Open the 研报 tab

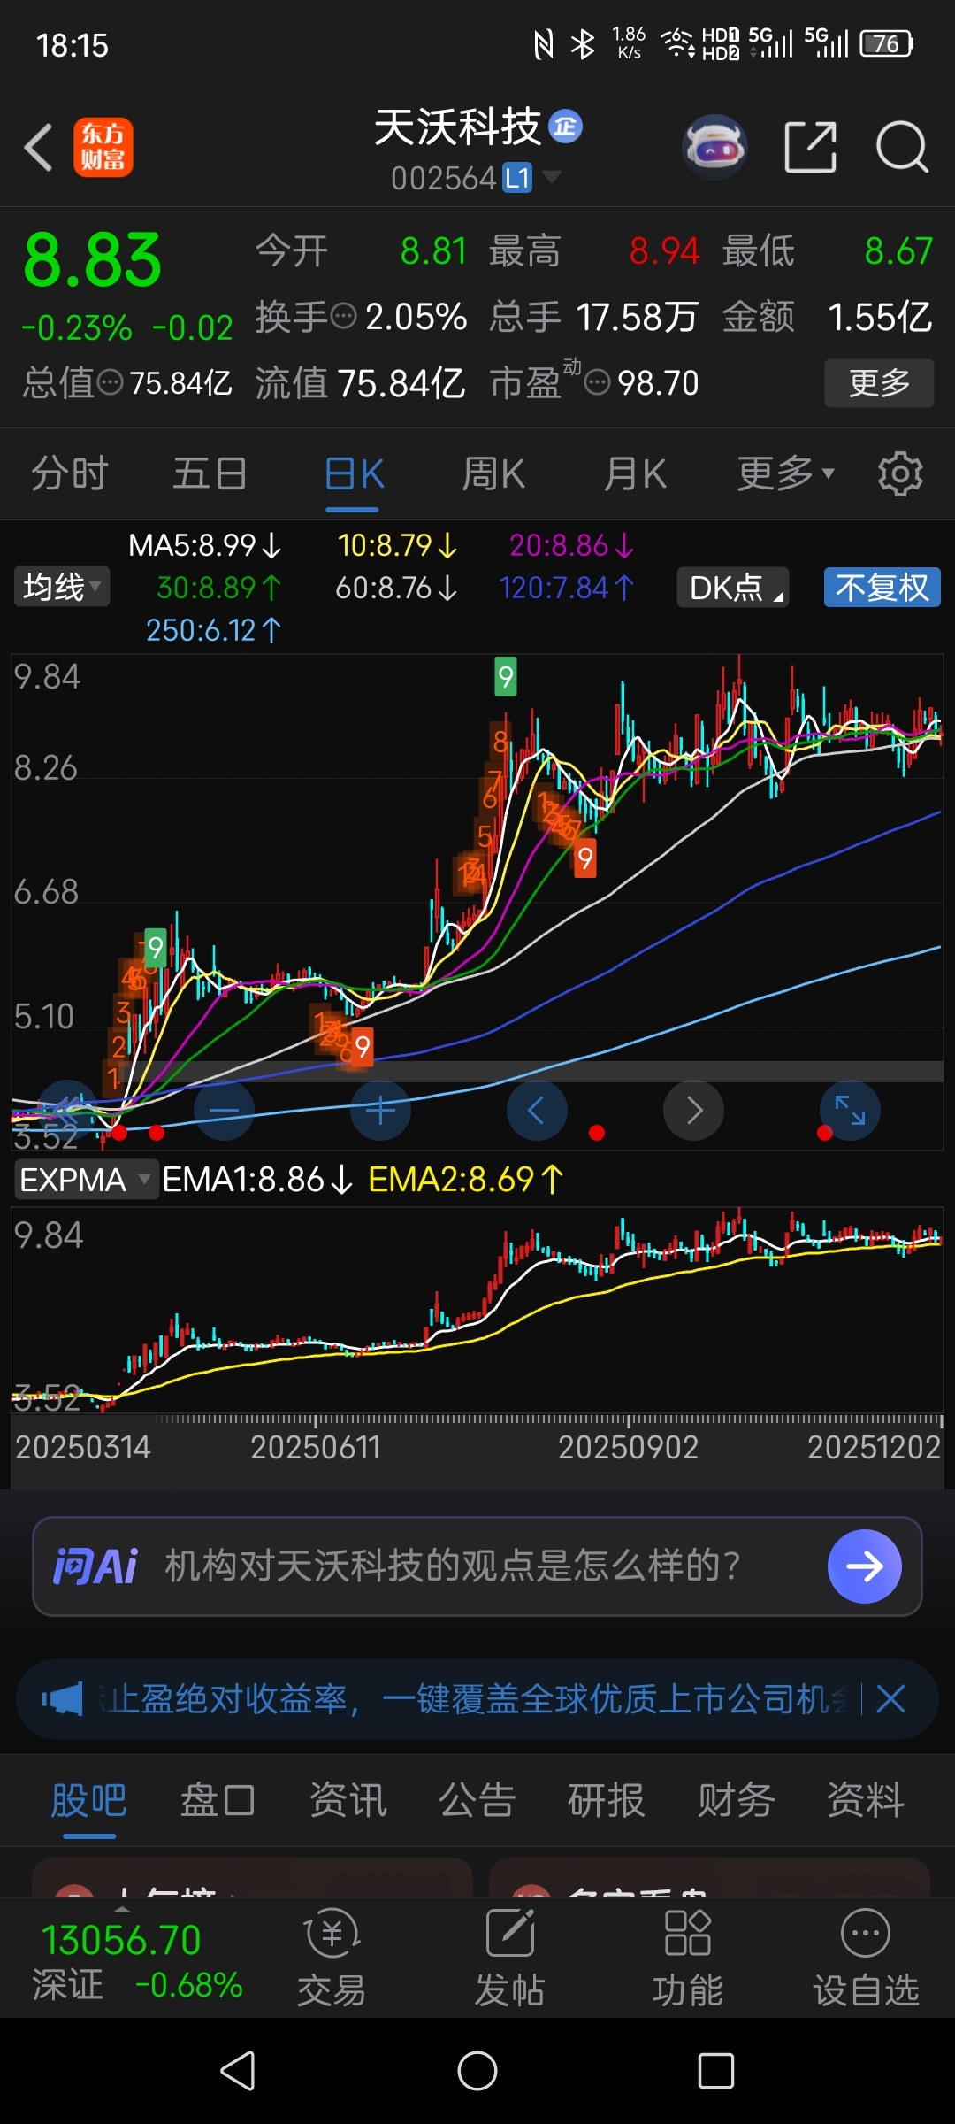[606, 1800]
